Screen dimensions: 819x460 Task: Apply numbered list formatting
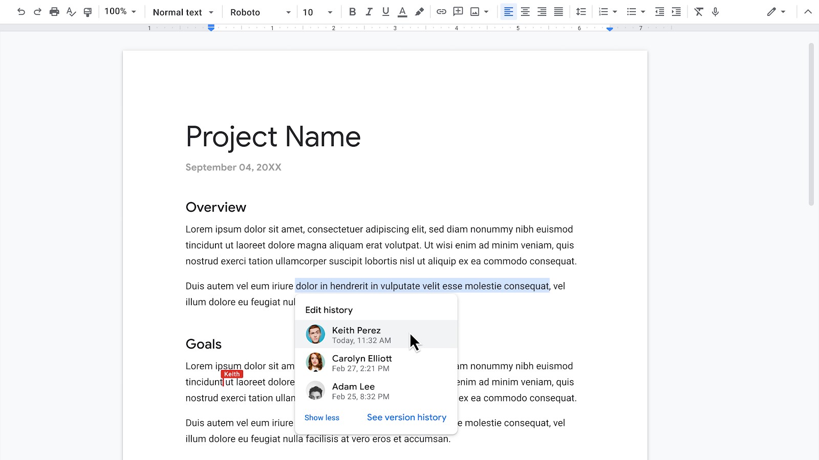point(603,12)
